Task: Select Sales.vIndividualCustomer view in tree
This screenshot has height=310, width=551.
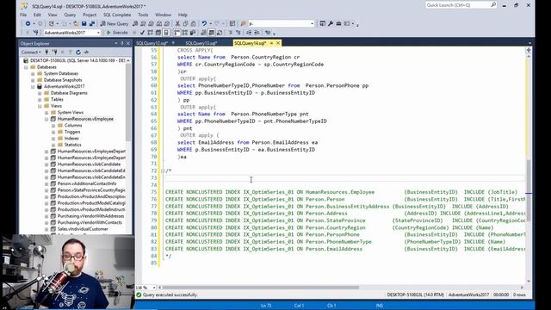Action: 83,229
